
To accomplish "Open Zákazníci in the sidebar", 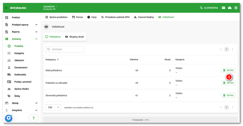I will 19,60.
